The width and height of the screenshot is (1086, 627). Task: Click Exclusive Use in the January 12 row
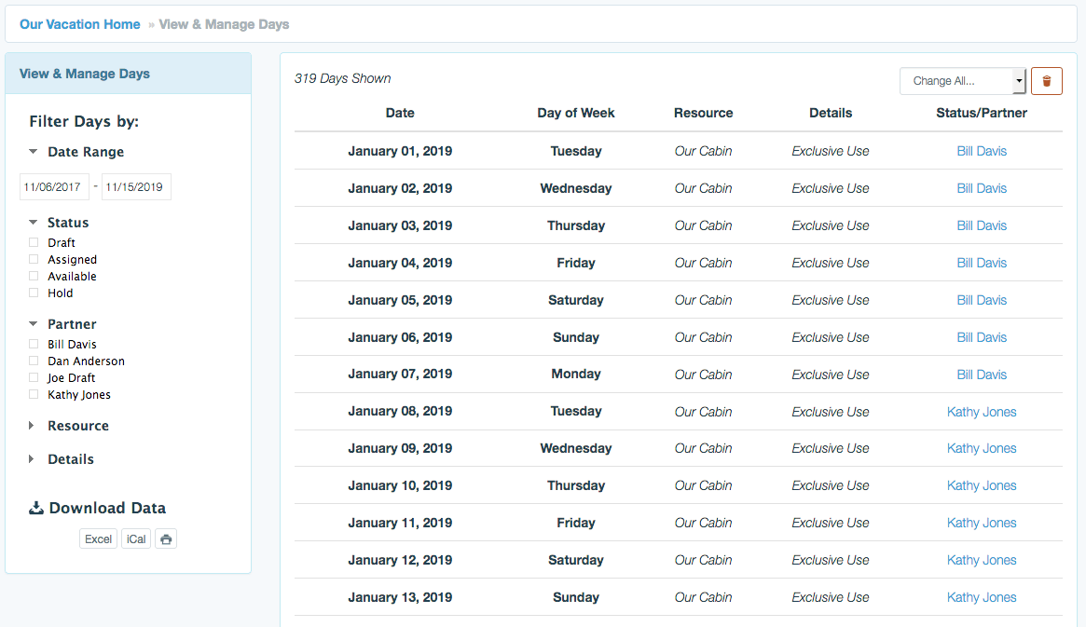click(x=831, y=560)
